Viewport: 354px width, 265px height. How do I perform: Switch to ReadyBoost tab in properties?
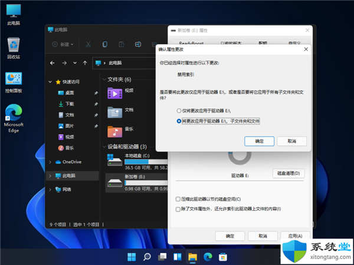[191, 43]
